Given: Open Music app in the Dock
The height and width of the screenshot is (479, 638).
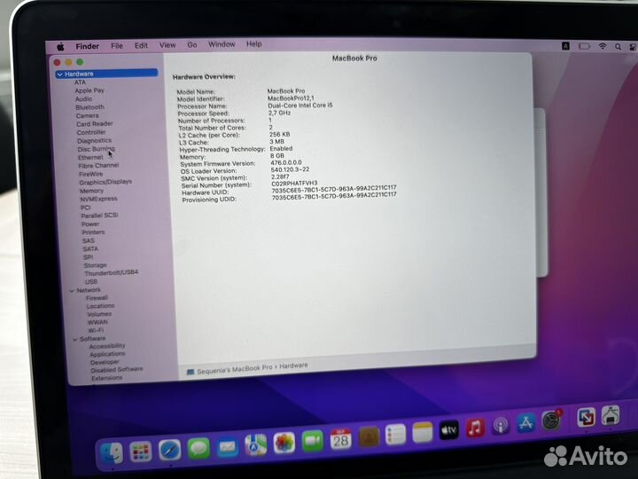Looking at the screenshot, I should point(475,428).
